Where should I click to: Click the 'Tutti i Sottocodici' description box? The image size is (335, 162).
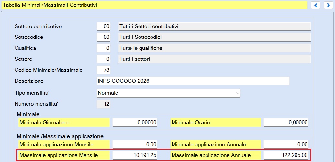pyautogui.click(x=215, y=37)
